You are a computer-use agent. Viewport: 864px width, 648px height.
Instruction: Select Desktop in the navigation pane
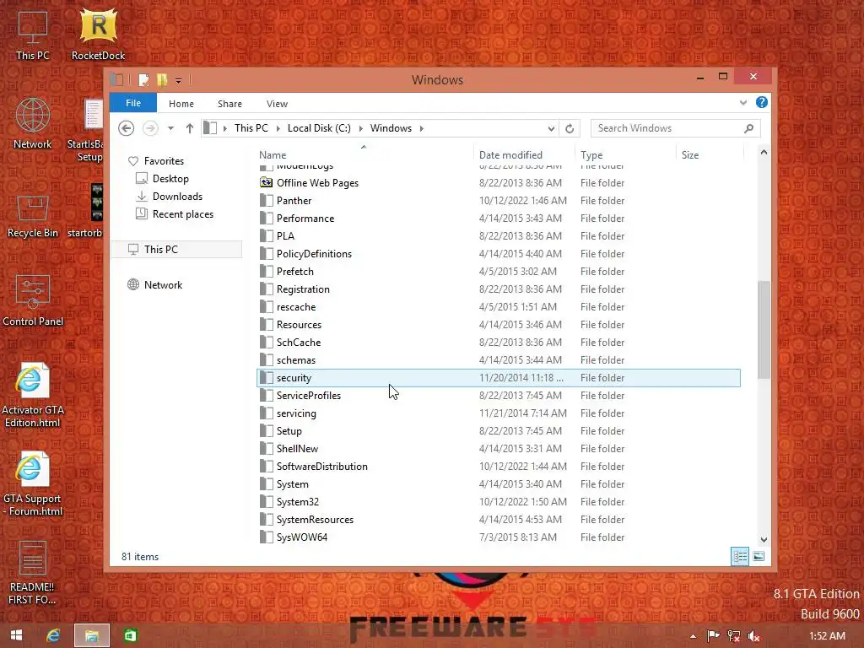point(170,179)
